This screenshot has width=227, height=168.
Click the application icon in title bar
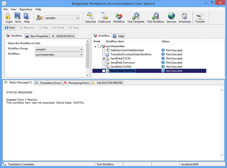tap(4, 3)
